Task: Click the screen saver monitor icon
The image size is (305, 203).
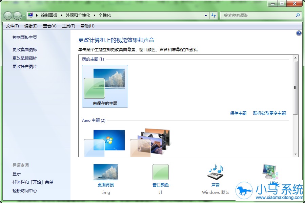Action: pyautogui.click(x=270, y=172)
